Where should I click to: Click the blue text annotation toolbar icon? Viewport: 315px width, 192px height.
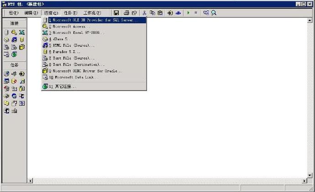(178, 13)
